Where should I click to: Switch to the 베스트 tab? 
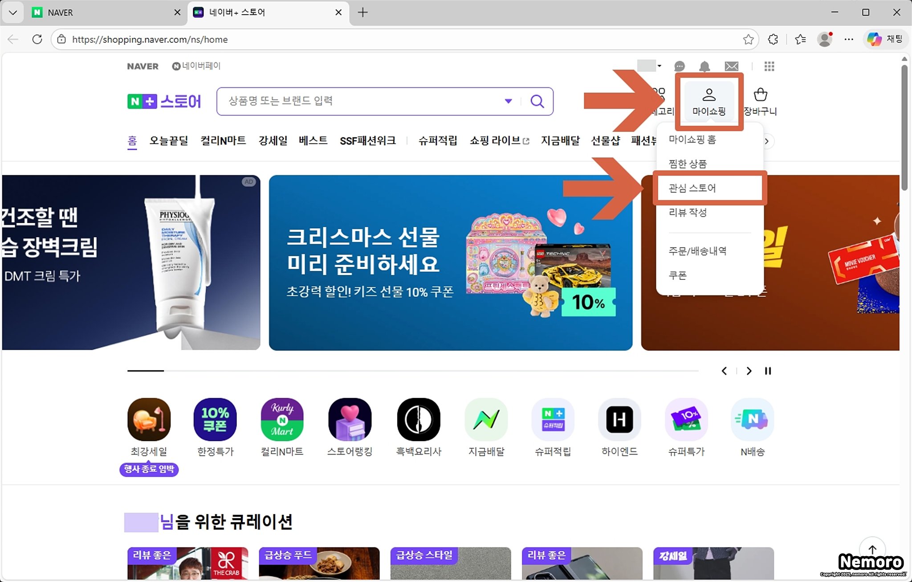[x=313, y=141]
